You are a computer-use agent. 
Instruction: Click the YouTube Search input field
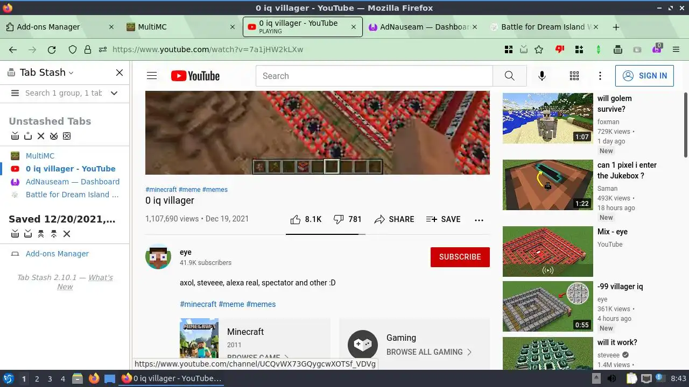coord(374,76)
